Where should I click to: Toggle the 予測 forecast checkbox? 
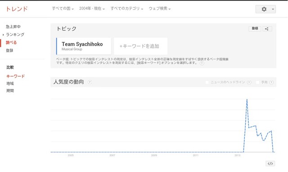(257, 82)
